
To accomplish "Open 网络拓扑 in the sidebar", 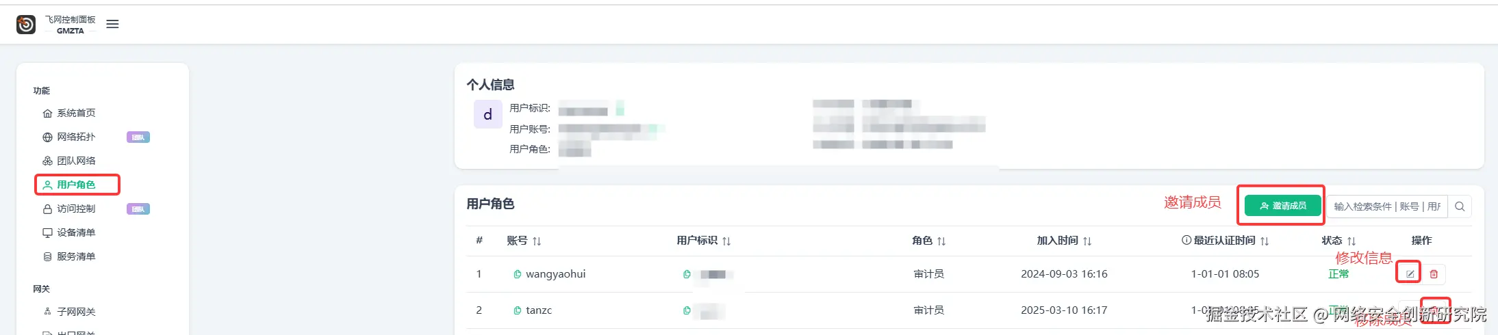I will [75, 137].
